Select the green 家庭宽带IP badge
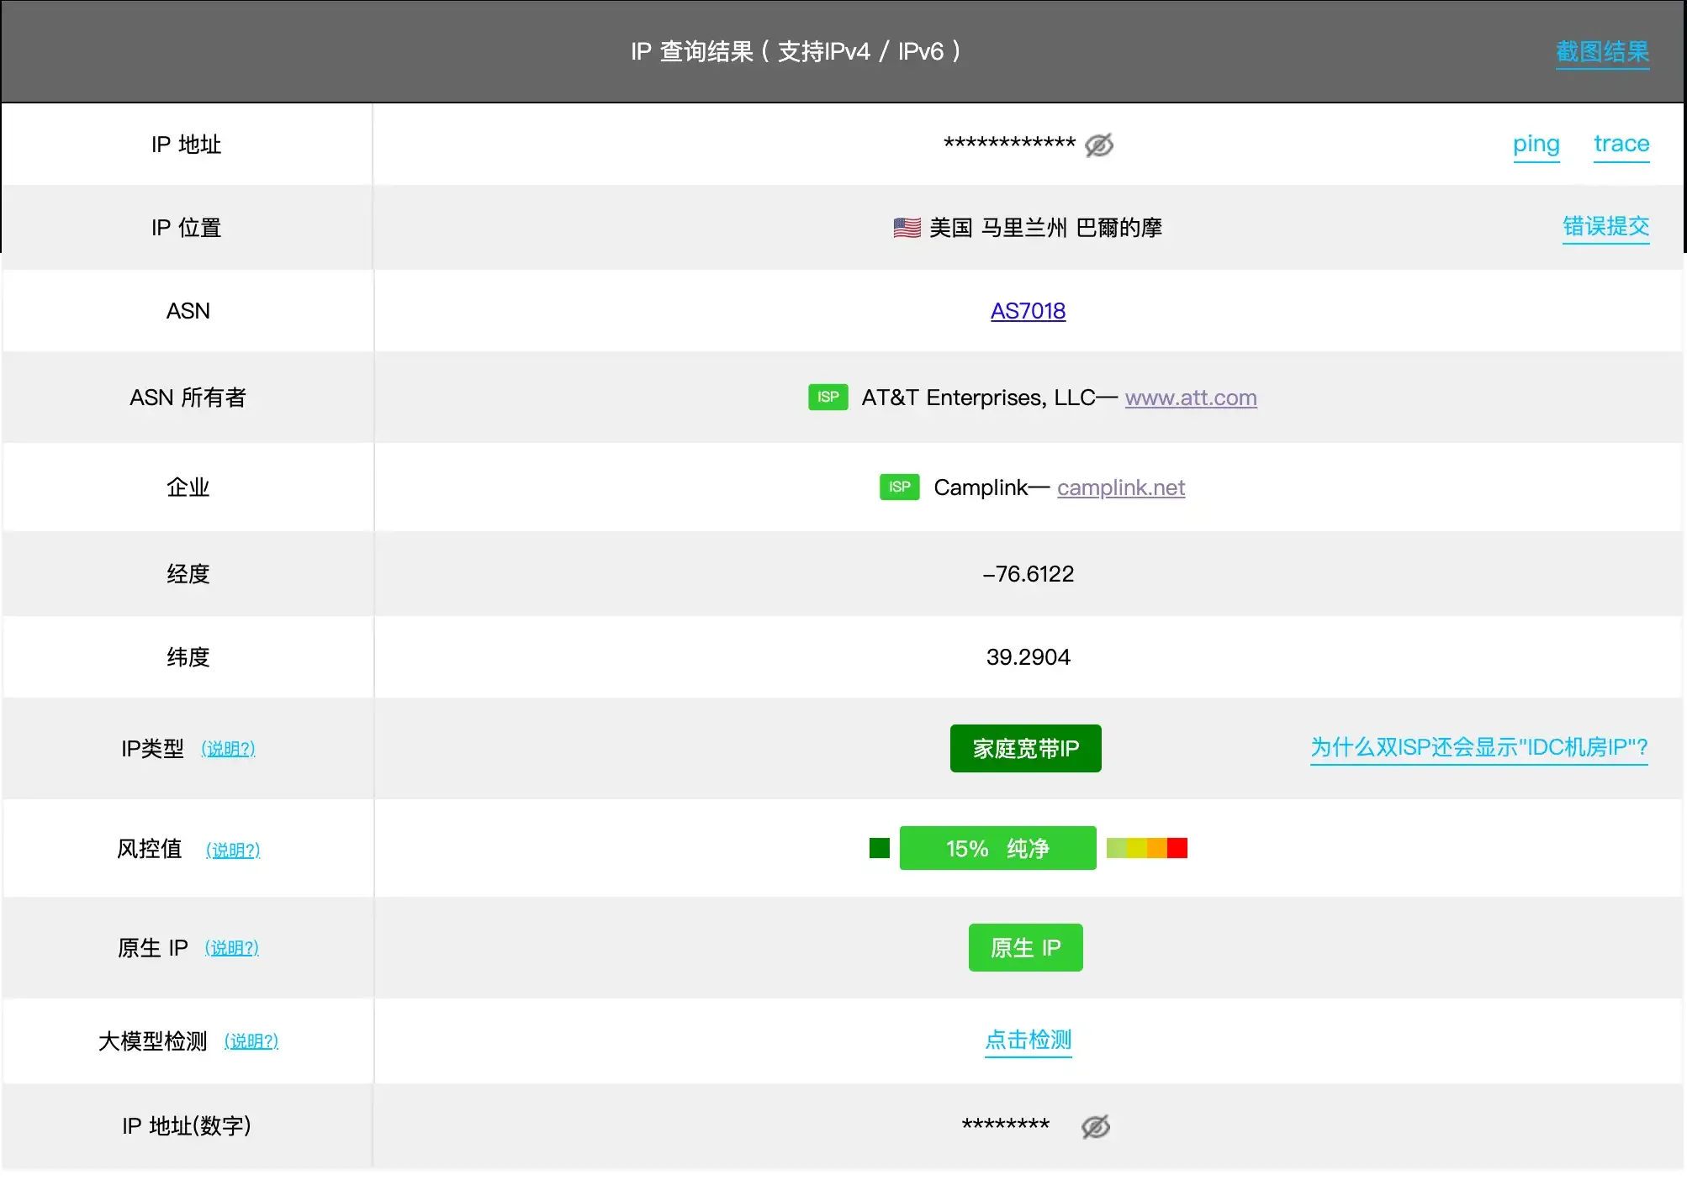1687x1180 pixels. click(1025, 748)
